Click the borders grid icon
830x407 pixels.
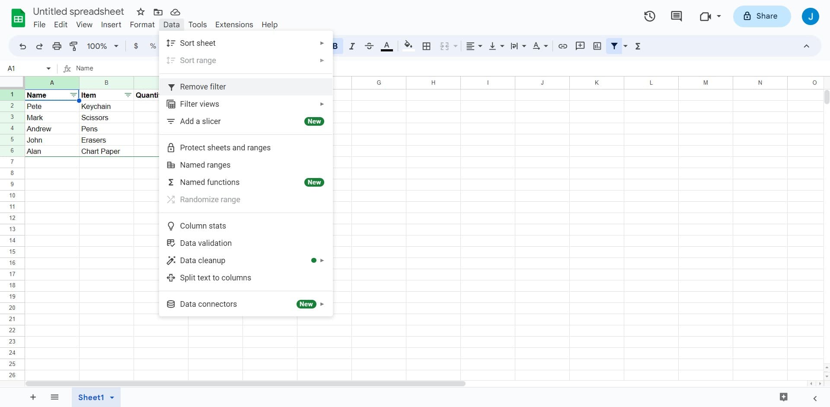(426, 46)
